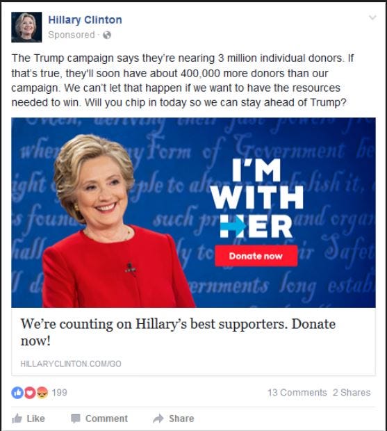Click the Share button label
Screen dimensions: 387x431
[x=181, y=418]
